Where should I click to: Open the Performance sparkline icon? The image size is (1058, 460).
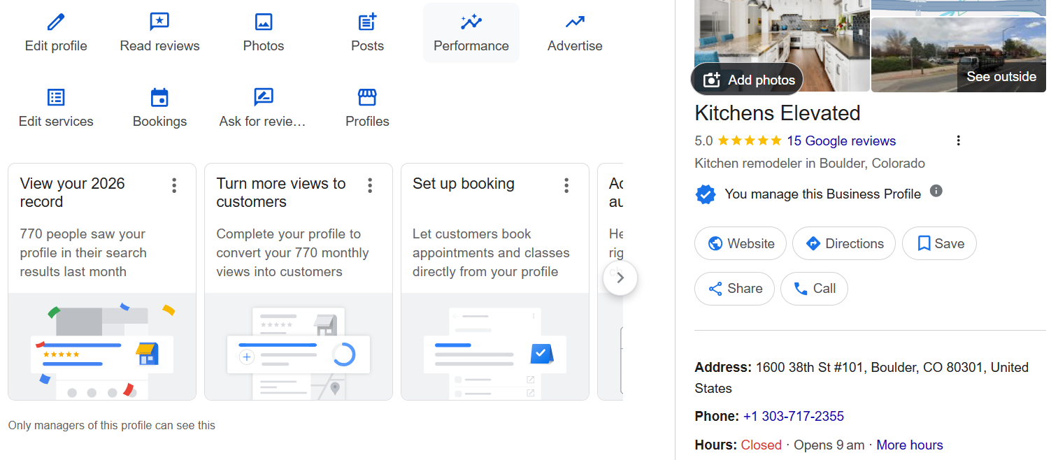[471, 22]
